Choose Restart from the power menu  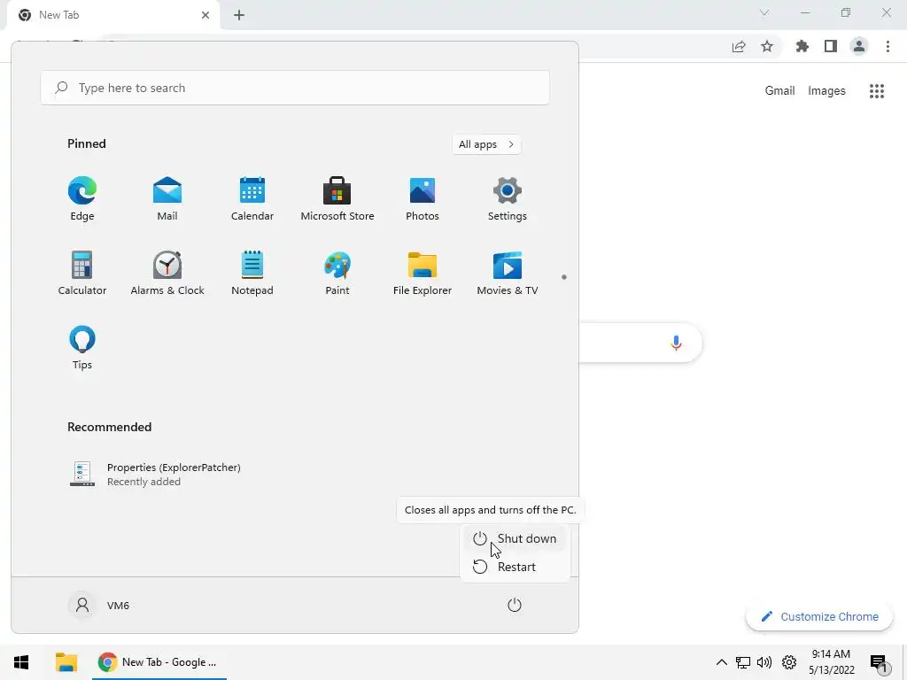(515, 567)
